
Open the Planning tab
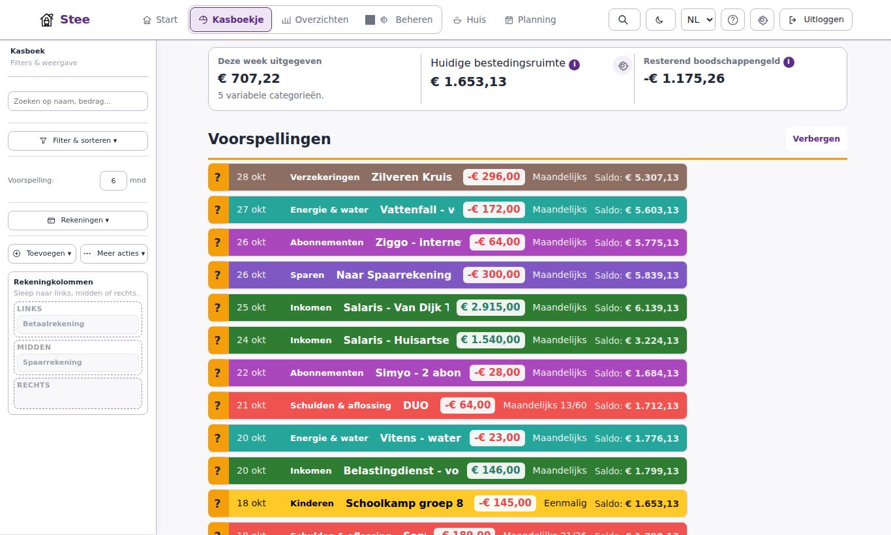[530, 20]
